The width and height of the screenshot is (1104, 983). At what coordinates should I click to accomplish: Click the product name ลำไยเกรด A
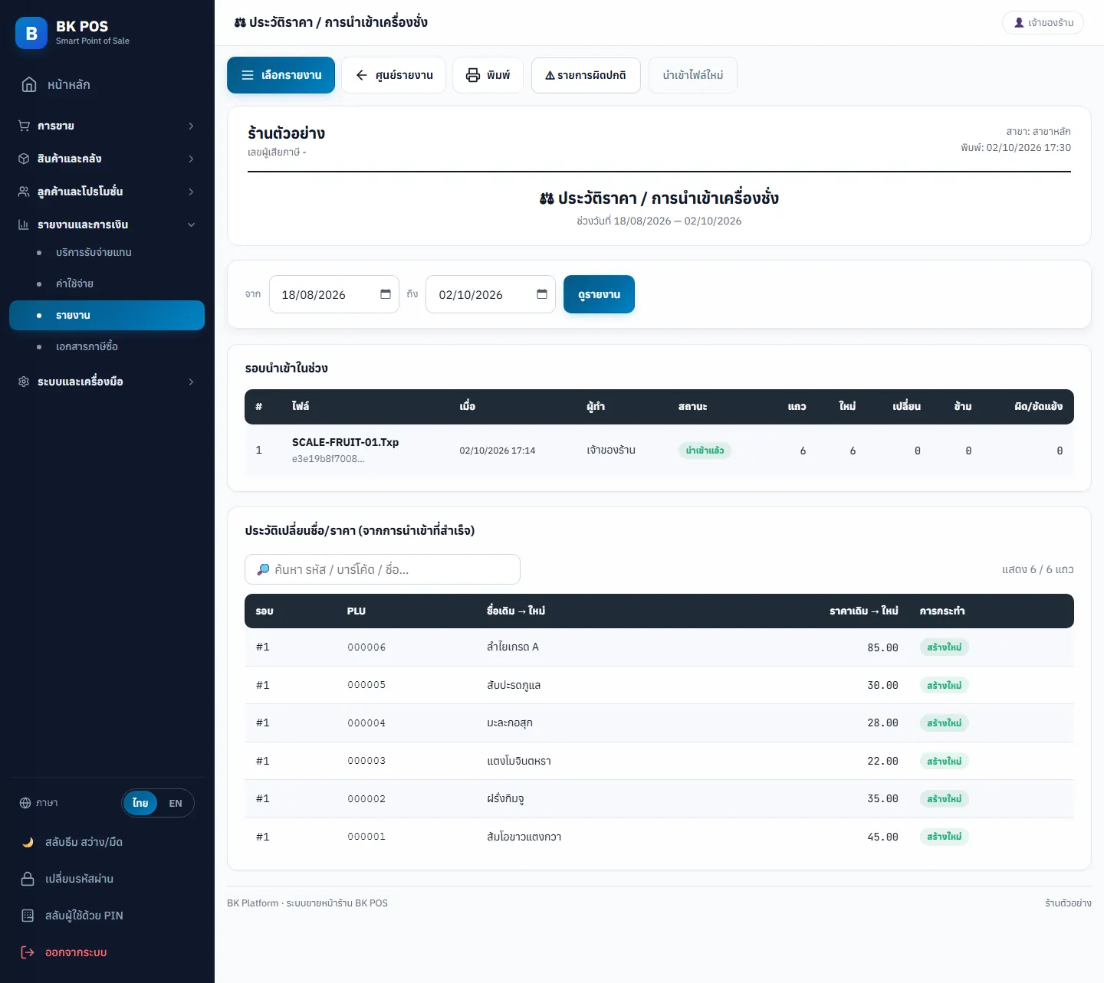513,647
